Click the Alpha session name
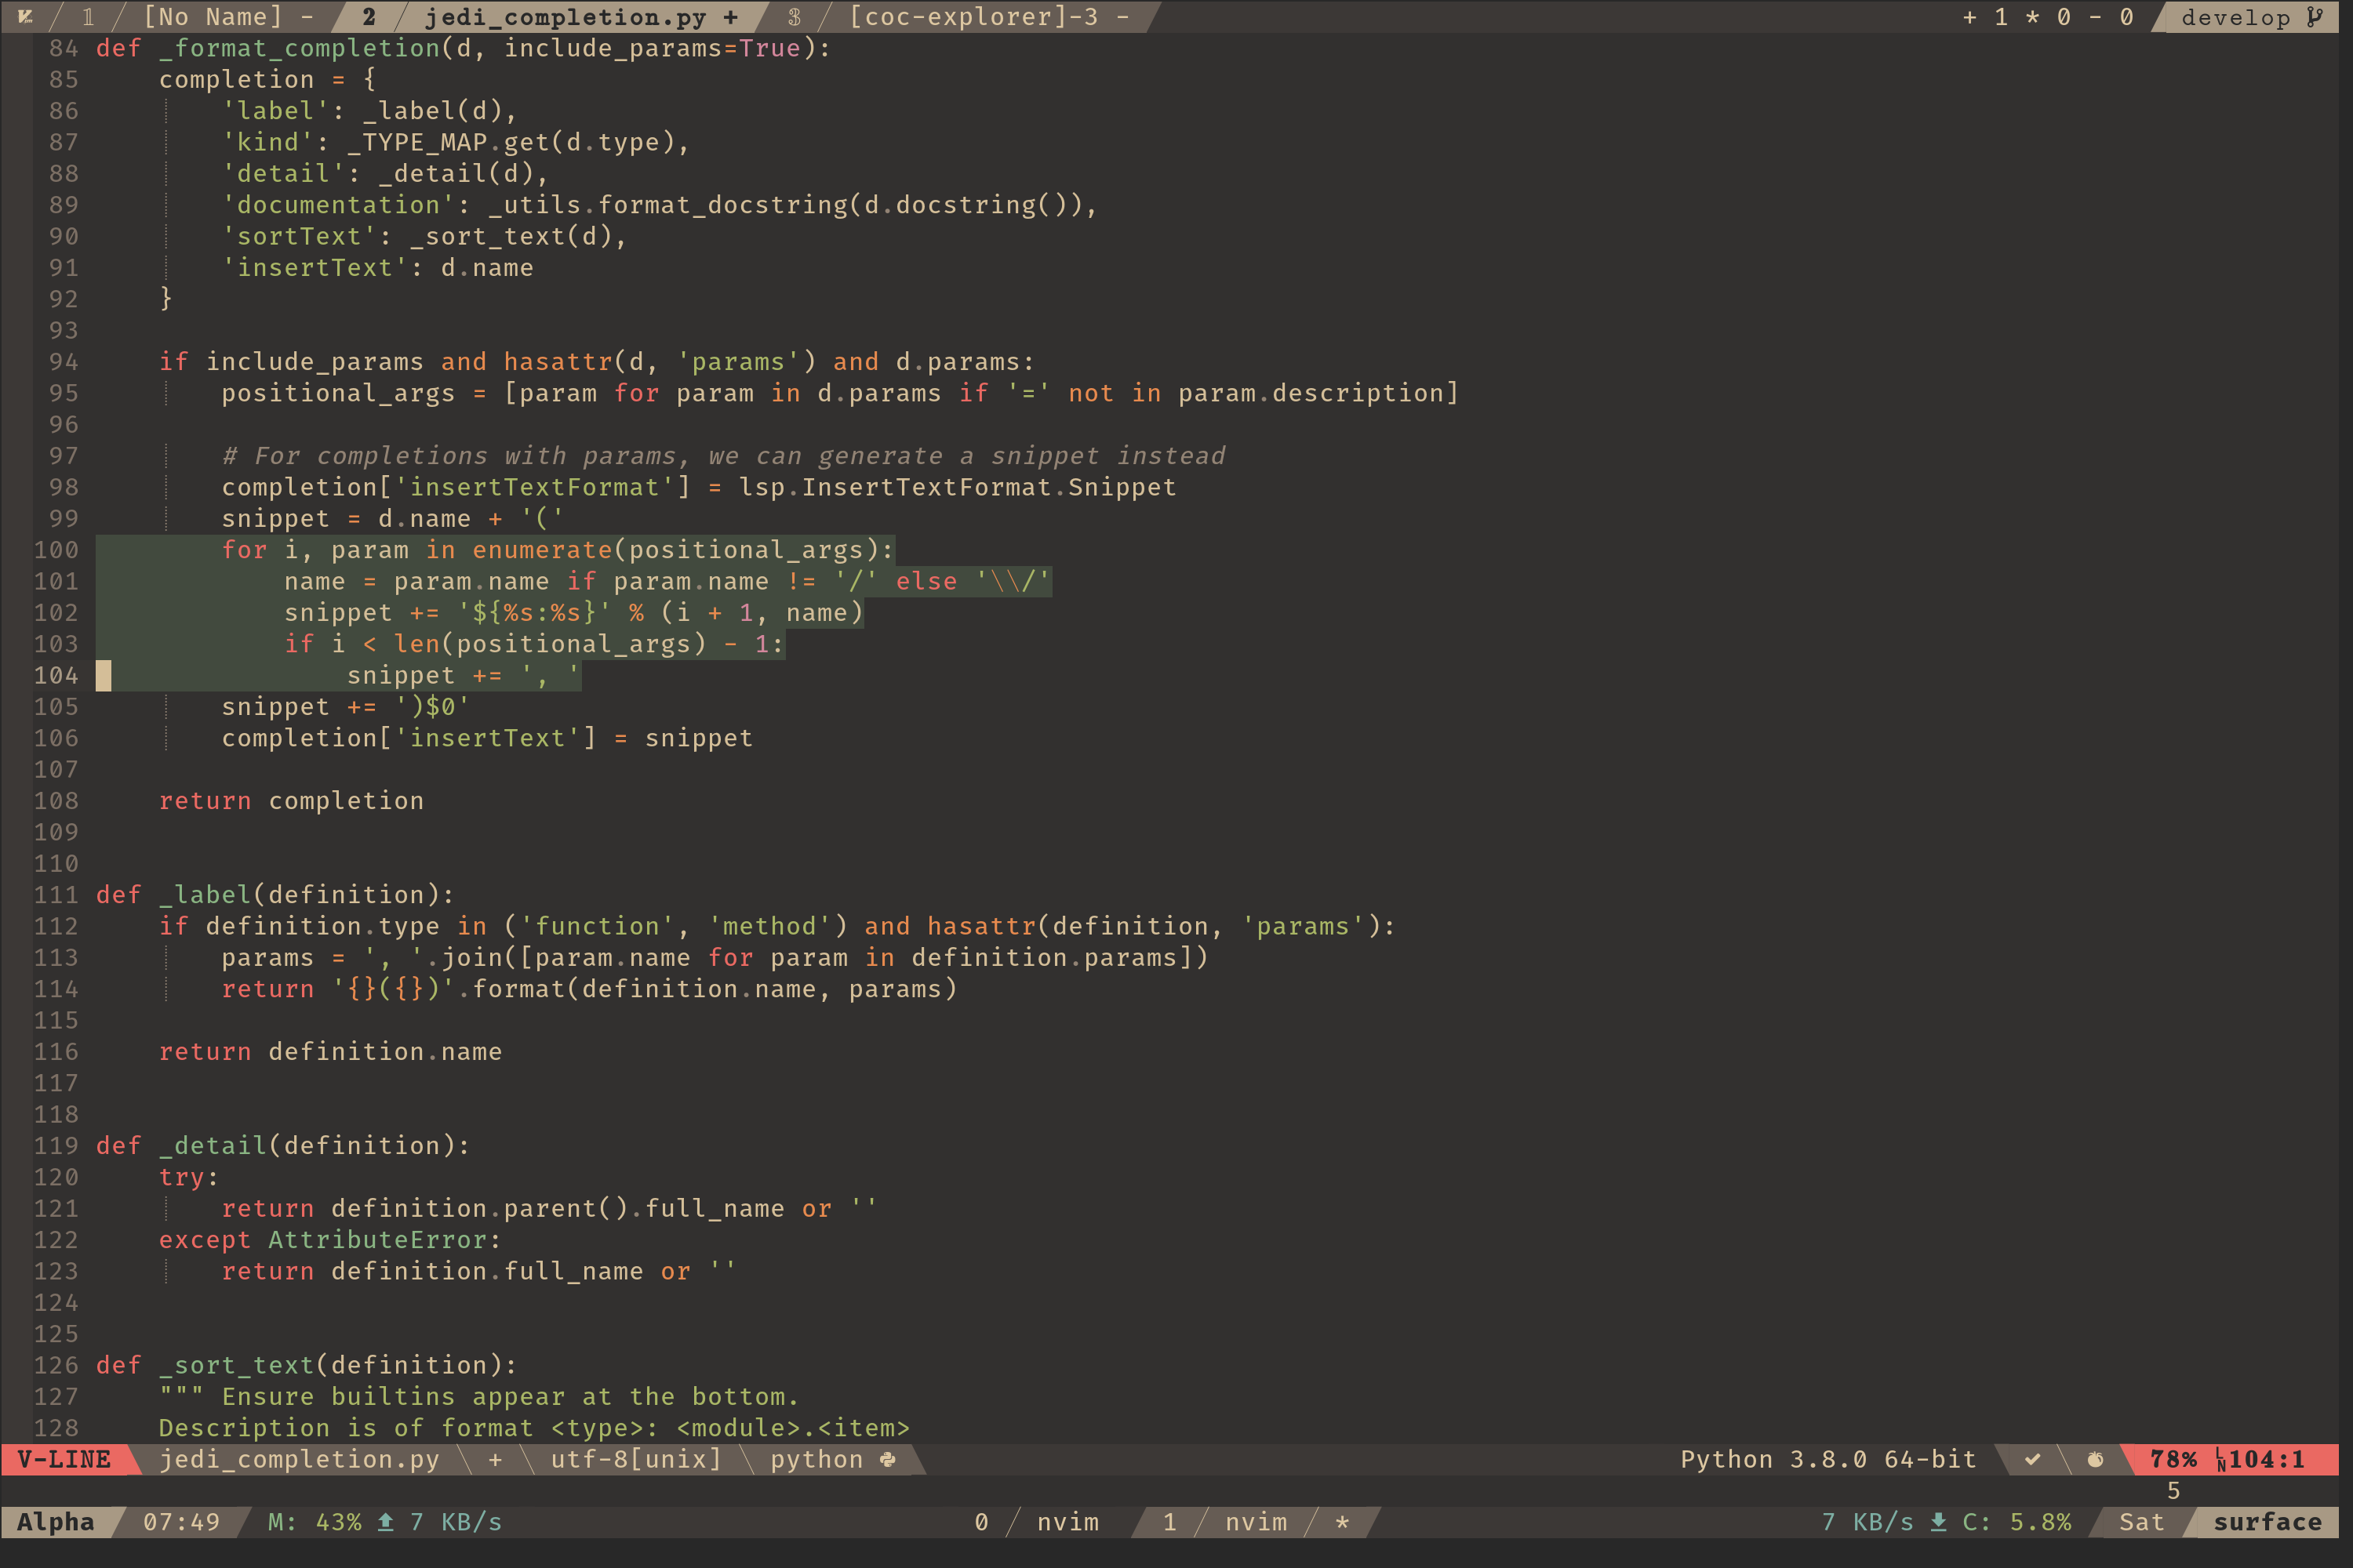The height and width of the screenshot is (1568, 2353). pos(54,1522)
